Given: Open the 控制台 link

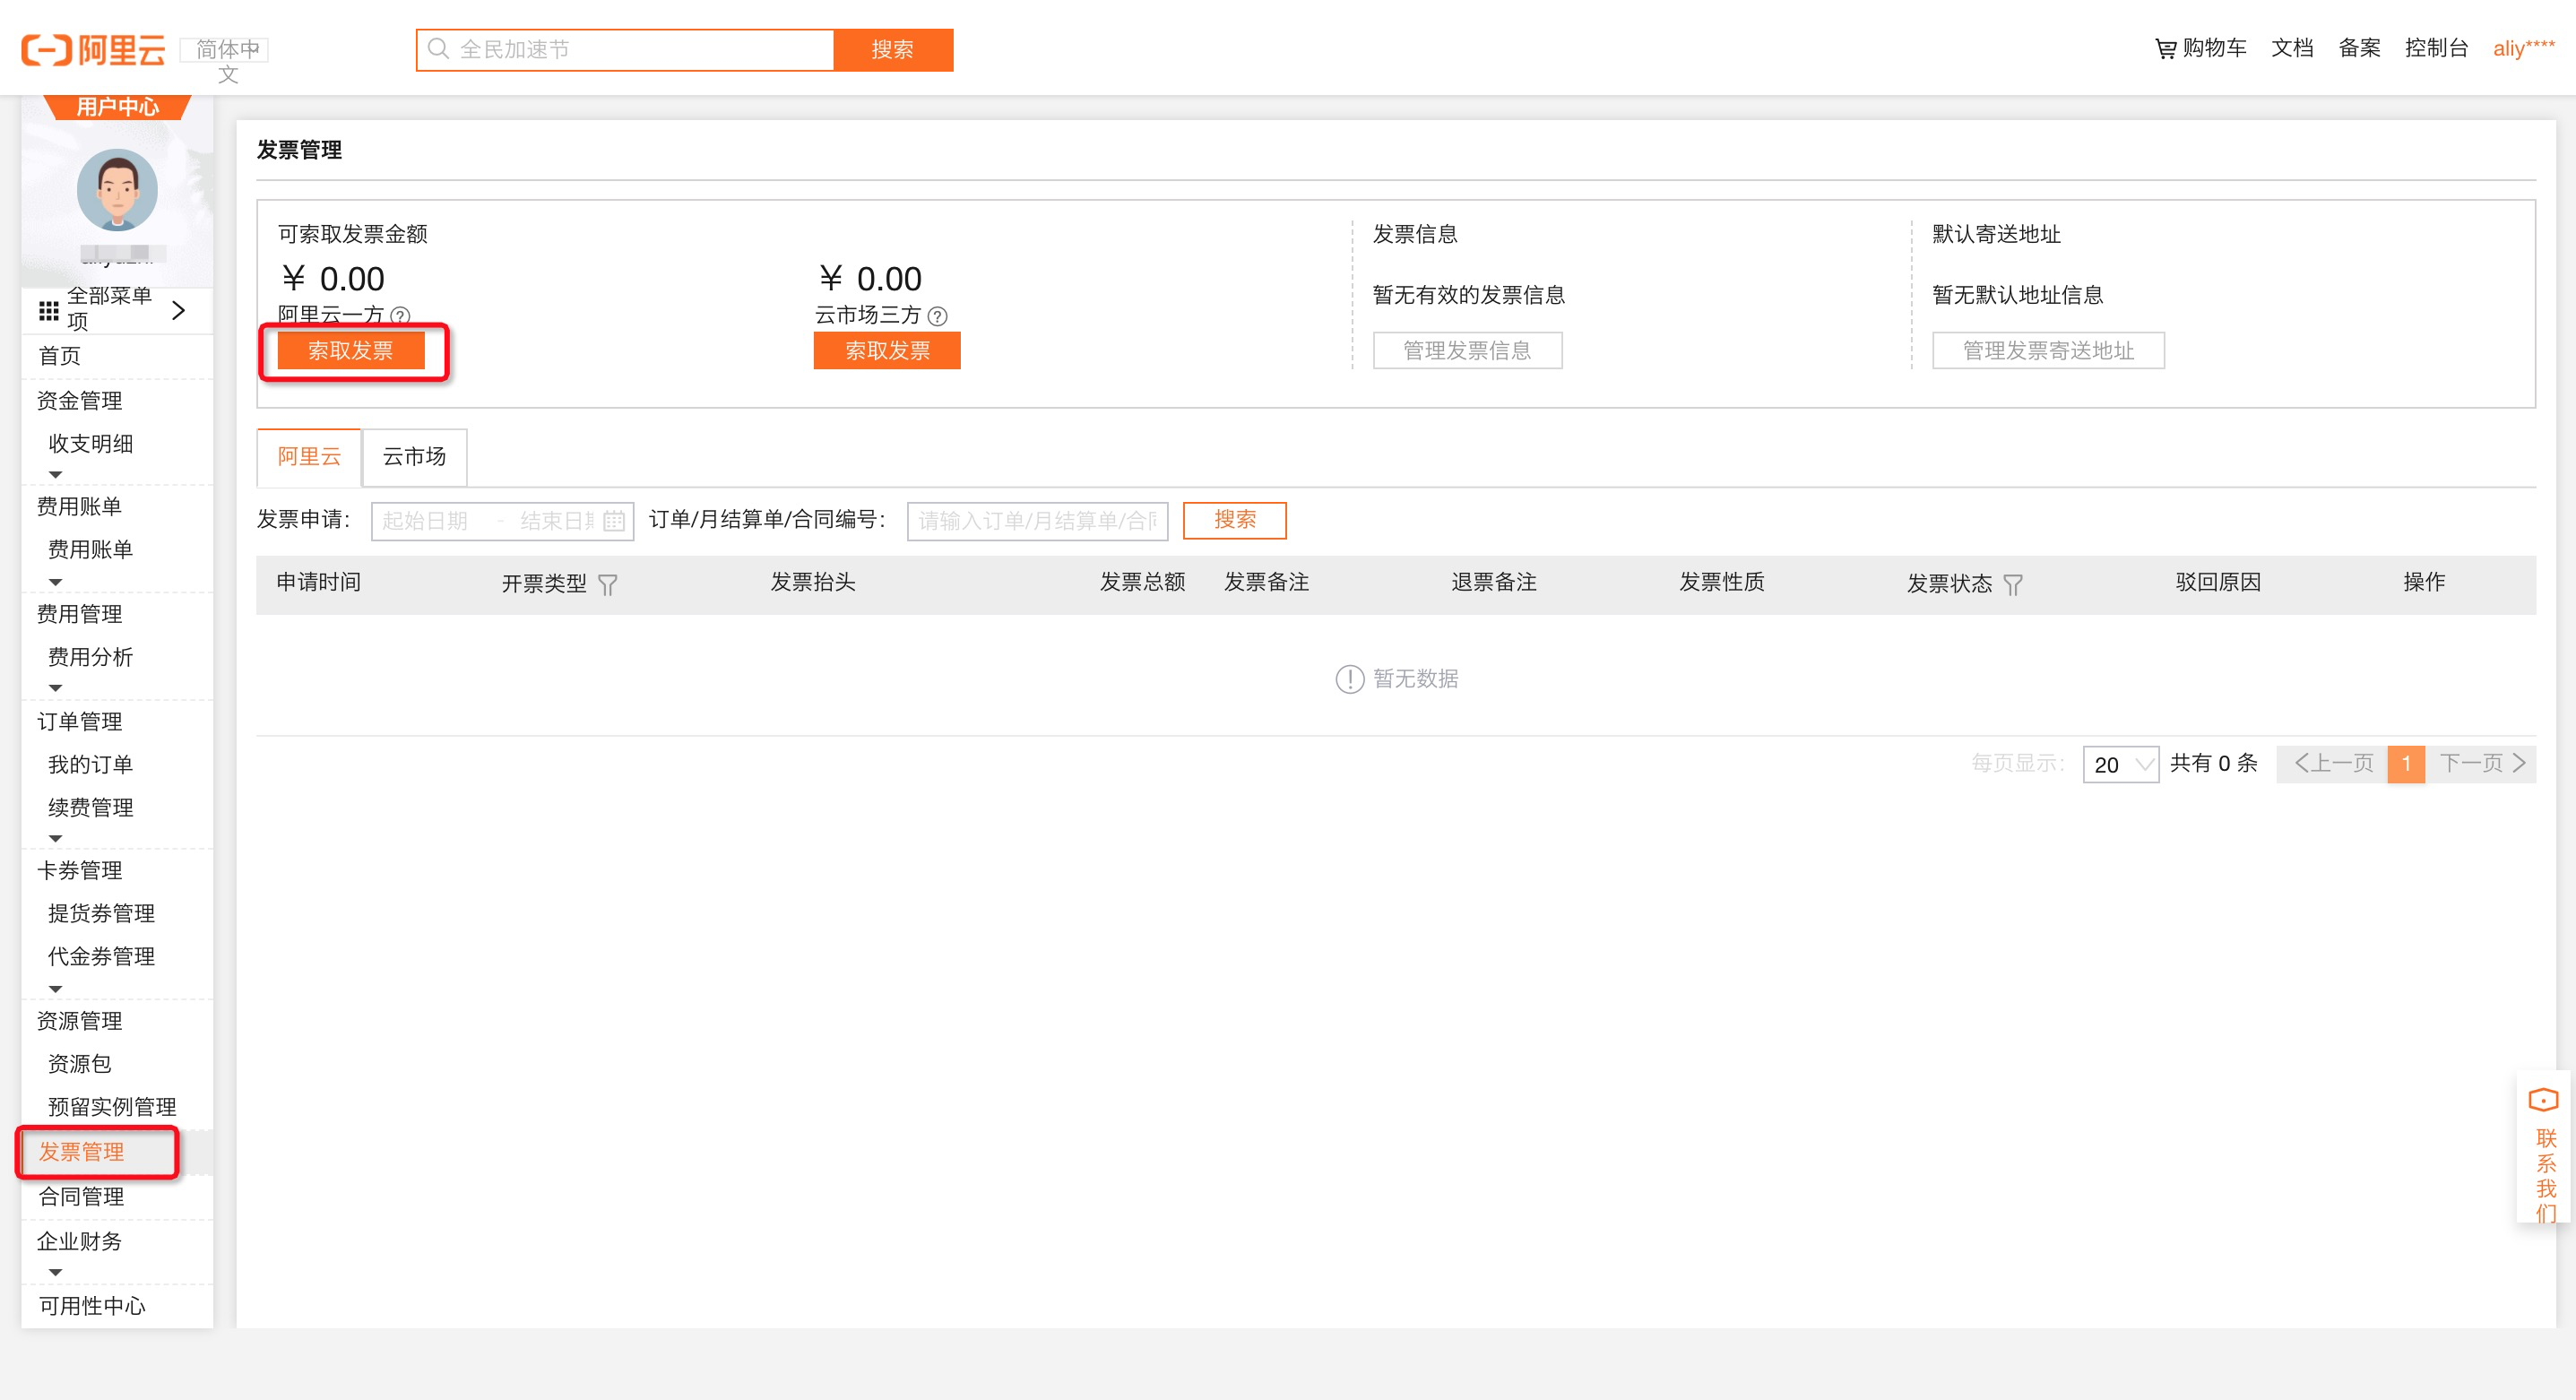Looking at the screenshot, I should point(2436,48).
